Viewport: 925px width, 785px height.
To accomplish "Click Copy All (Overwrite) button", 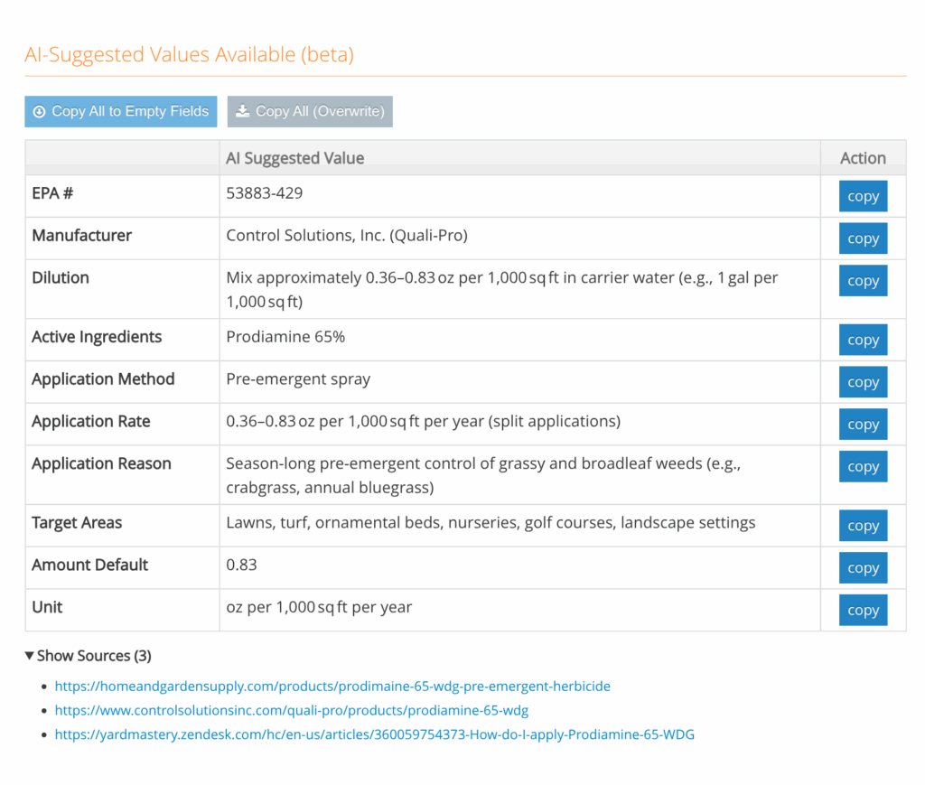I will [x=310, y=112].
